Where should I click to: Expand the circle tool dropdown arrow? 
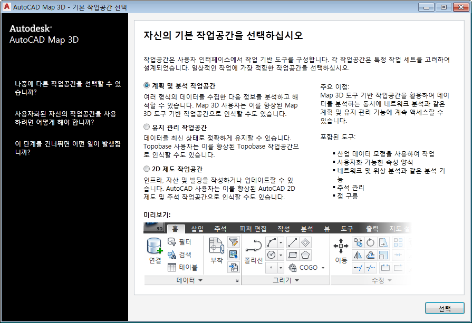(281, 255)
